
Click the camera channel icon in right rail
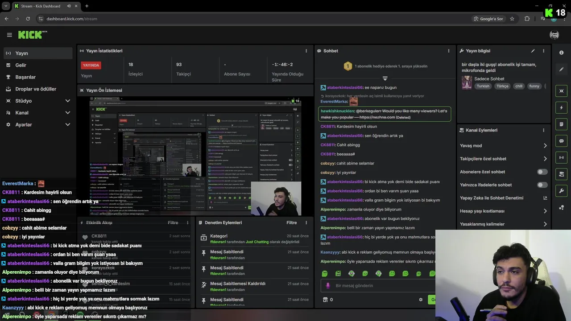click(x=561, y=174)
